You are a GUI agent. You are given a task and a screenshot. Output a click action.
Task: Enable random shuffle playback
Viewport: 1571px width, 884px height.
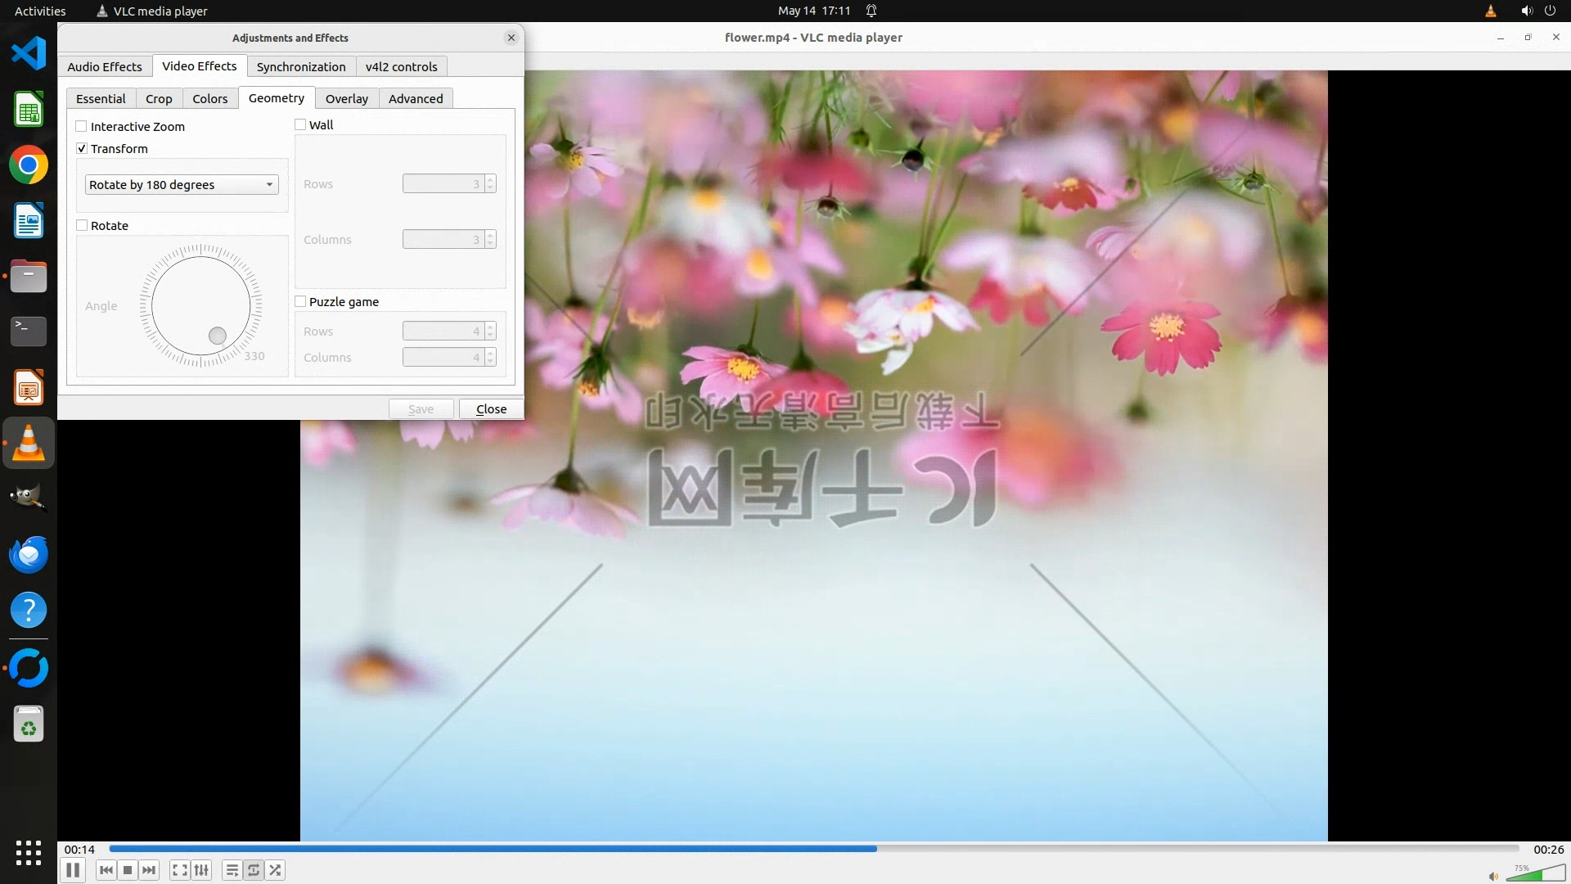(x=276, y=870)
